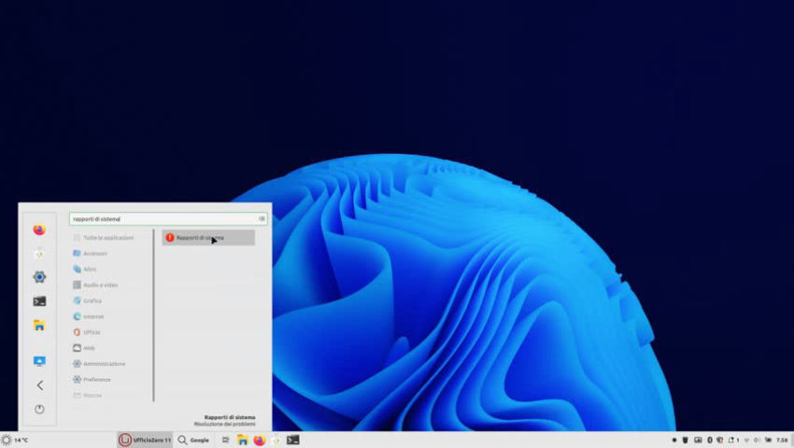Viewport: 794px width, 448px height.
Task: Open file manager from menu favorites sidebar
Action: (x=39, y=326)
